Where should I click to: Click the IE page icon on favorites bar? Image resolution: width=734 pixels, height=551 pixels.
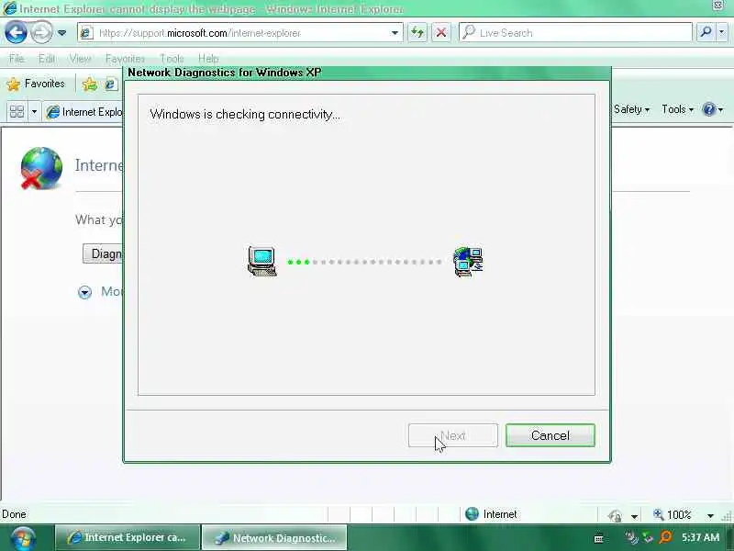110,84
